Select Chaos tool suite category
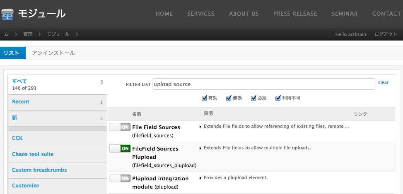Viewport: 403px width, 194px height. pyautogui.click(x=33, y=154)
